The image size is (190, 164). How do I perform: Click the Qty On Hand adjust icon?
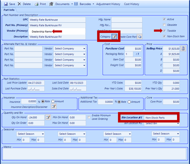48,117
